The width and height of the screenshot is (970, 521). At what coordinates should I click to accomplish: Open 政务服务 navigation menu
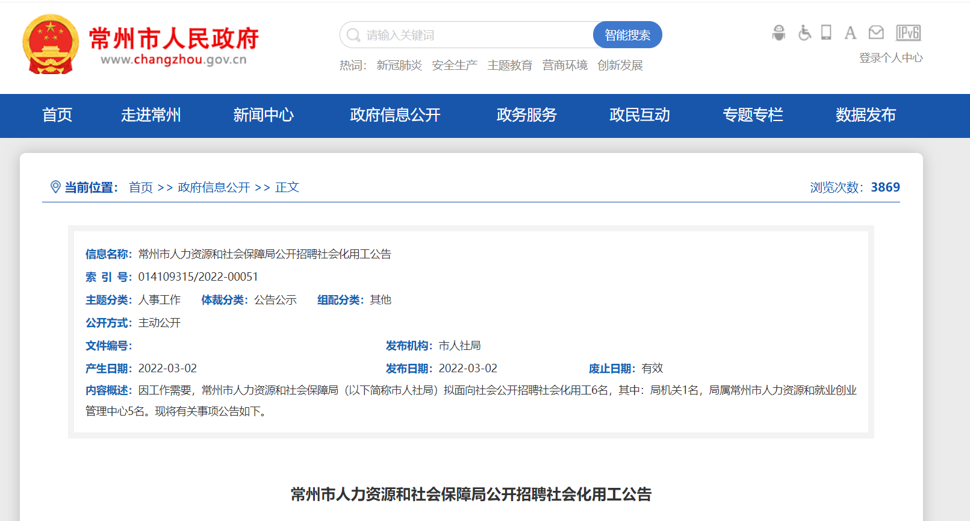[526, 115]
